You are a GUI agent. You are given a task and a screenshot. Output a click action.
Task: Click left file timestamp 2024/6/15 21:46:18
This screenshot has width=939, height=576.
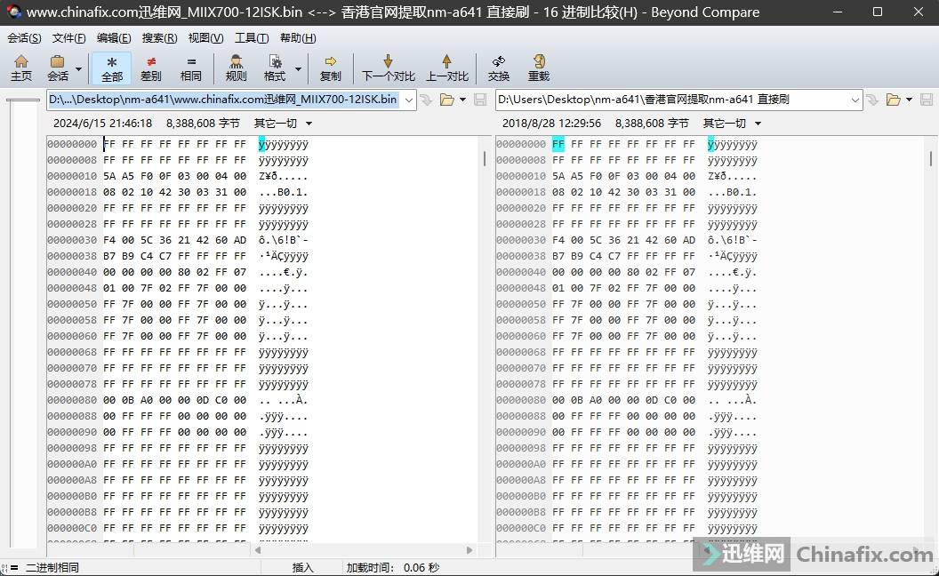point(102,124)
